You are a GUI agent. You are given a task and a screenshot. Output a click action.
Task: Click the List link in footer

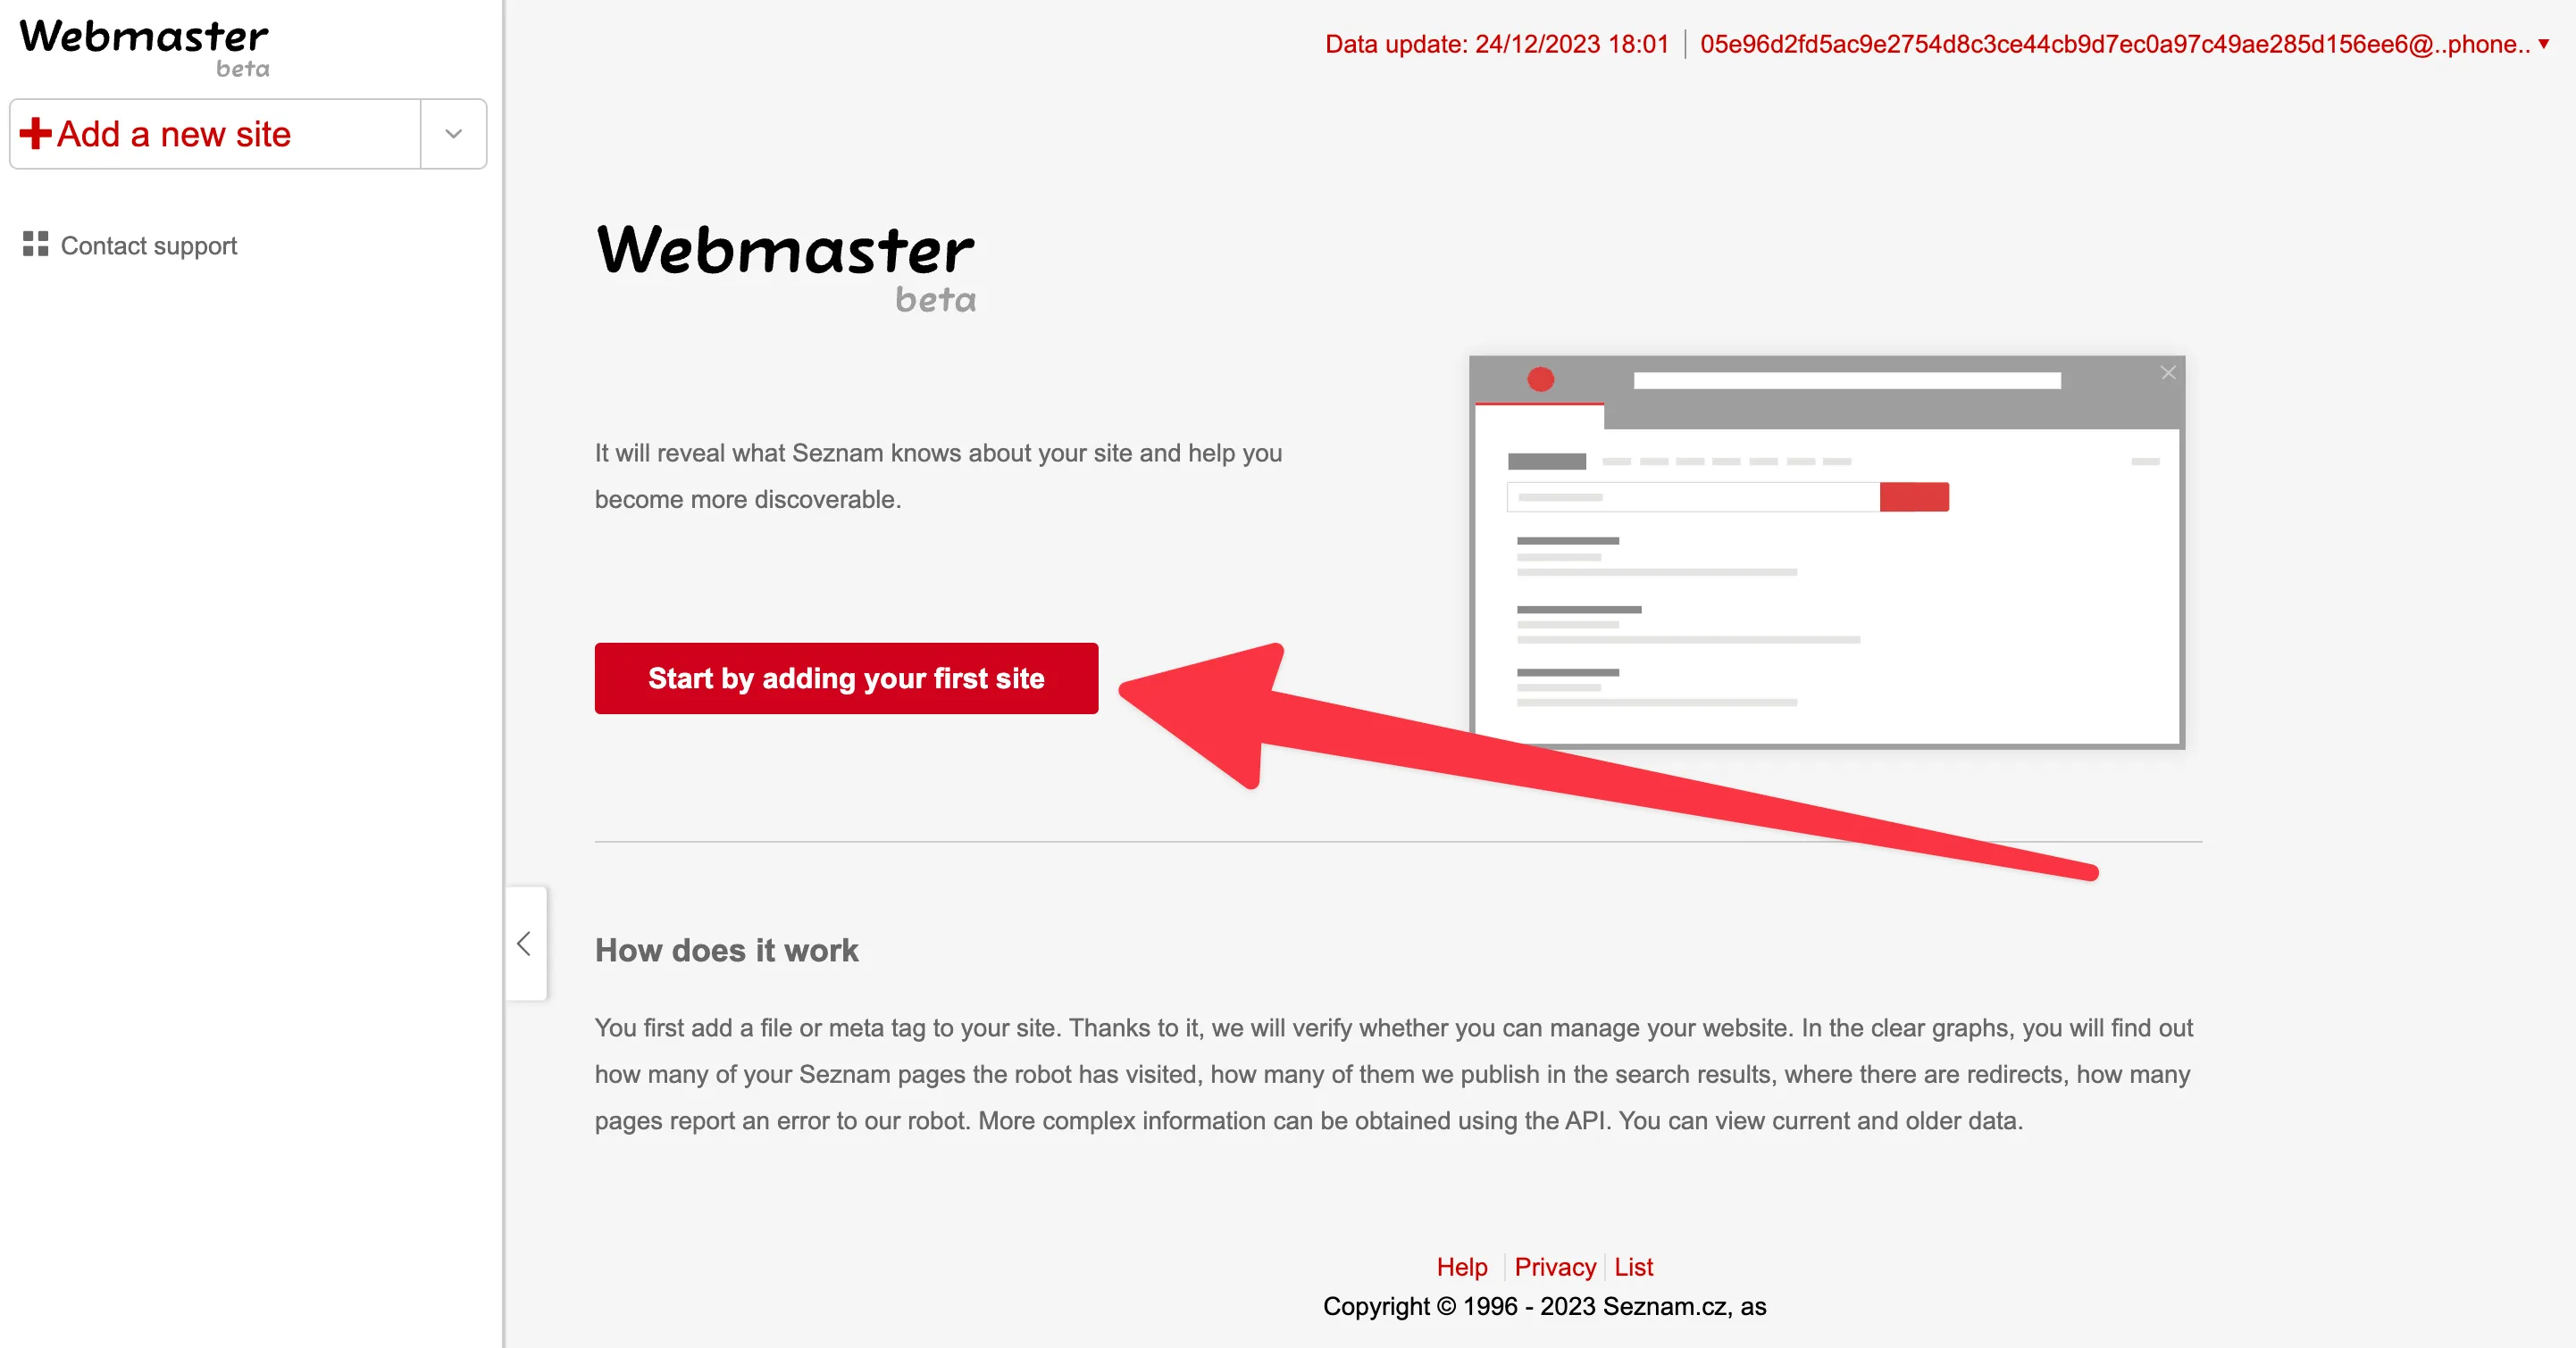(x=1632, y=1266)
